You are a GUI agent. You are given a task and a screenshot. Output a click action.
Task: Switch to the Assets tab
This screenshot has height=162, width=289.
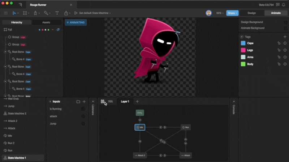46,22
